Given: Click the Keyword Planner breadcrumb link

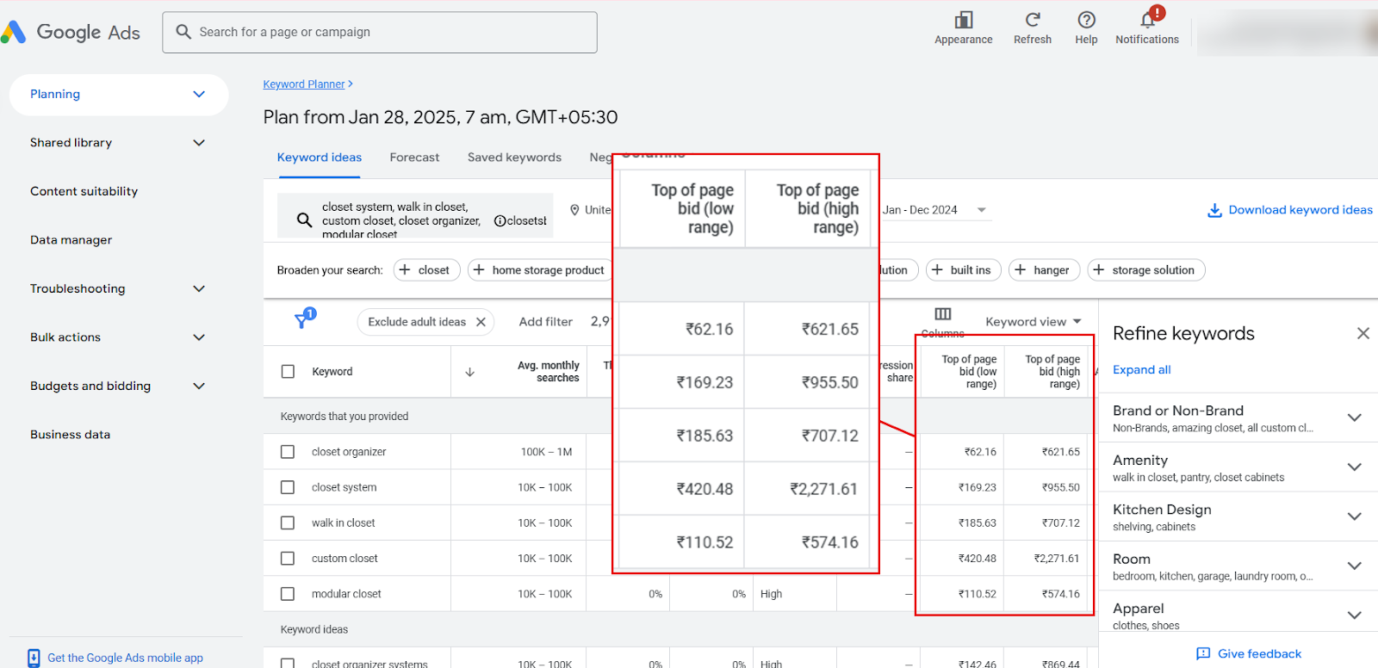Looking at the screenshot, I should (304, 84).
